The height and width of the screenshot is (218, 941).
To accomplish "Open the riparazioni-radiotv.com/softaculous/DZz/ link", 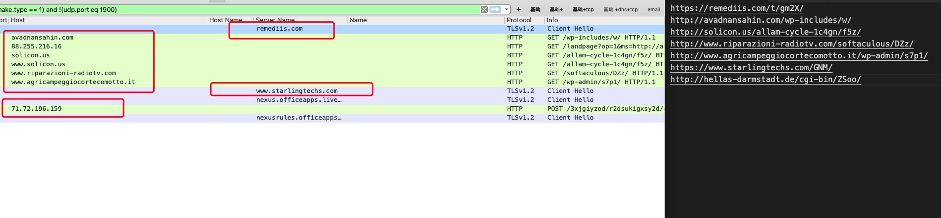I will pos(792,44).
